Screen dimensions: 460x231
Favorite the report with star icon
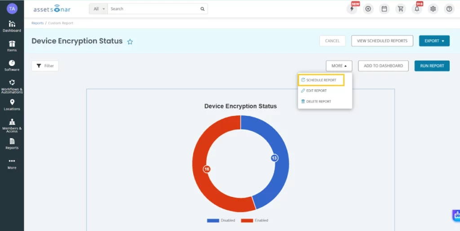[x=130, y=42]
